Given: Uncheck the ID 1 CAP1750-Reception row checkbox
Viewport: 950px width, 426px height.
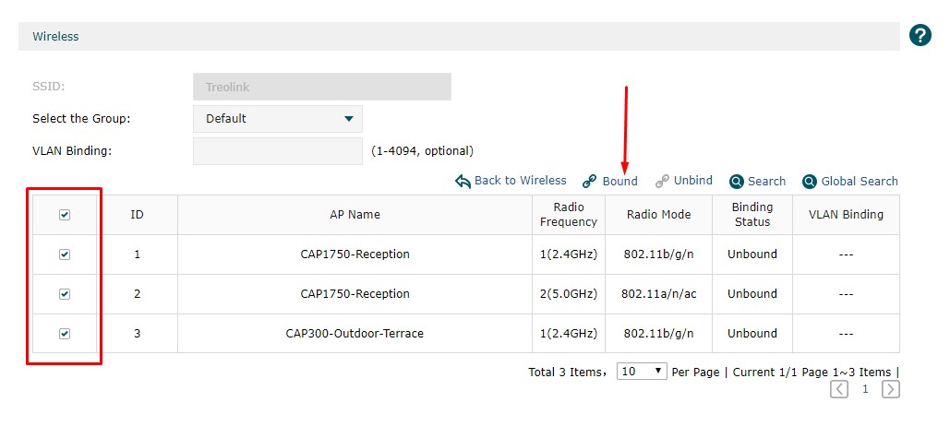Looking at the screenshot, I should [x=65, y=254].
